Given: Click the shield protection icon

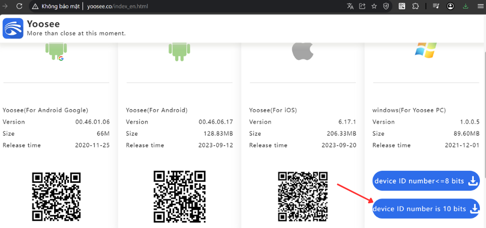Looking at the screenshot, I should click(x=386, y=6).
